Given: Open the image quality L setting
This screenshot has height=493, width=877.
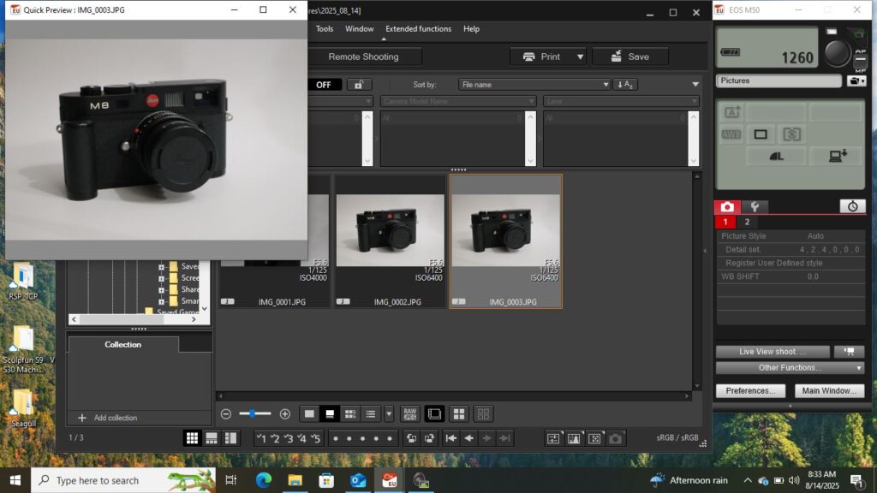Looking at the screenshot, I should pos(776,157).
